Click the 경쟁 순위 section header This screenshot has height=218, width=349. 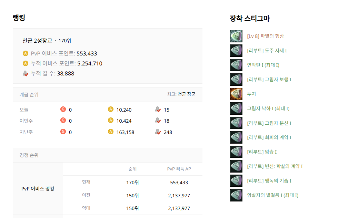tap(29, 155)
